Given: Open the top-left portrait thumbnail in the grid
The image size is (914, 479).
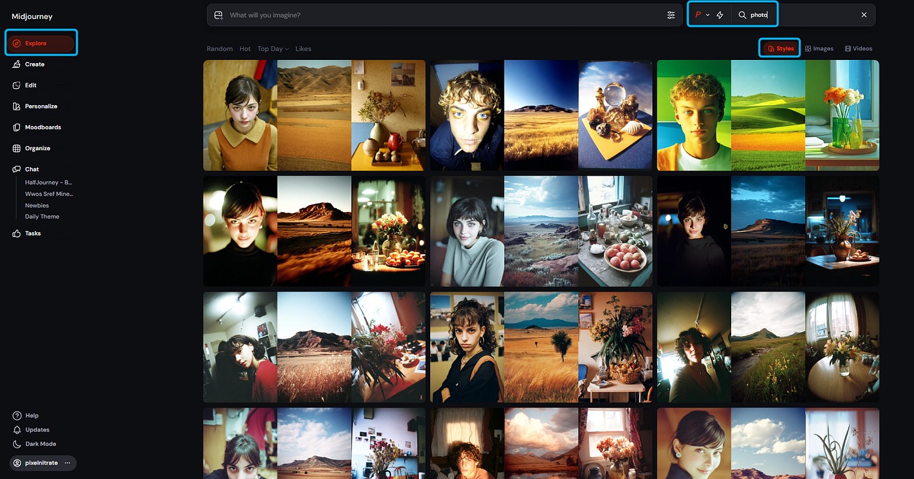Looking at the screenshot, I should coord(240,116).
